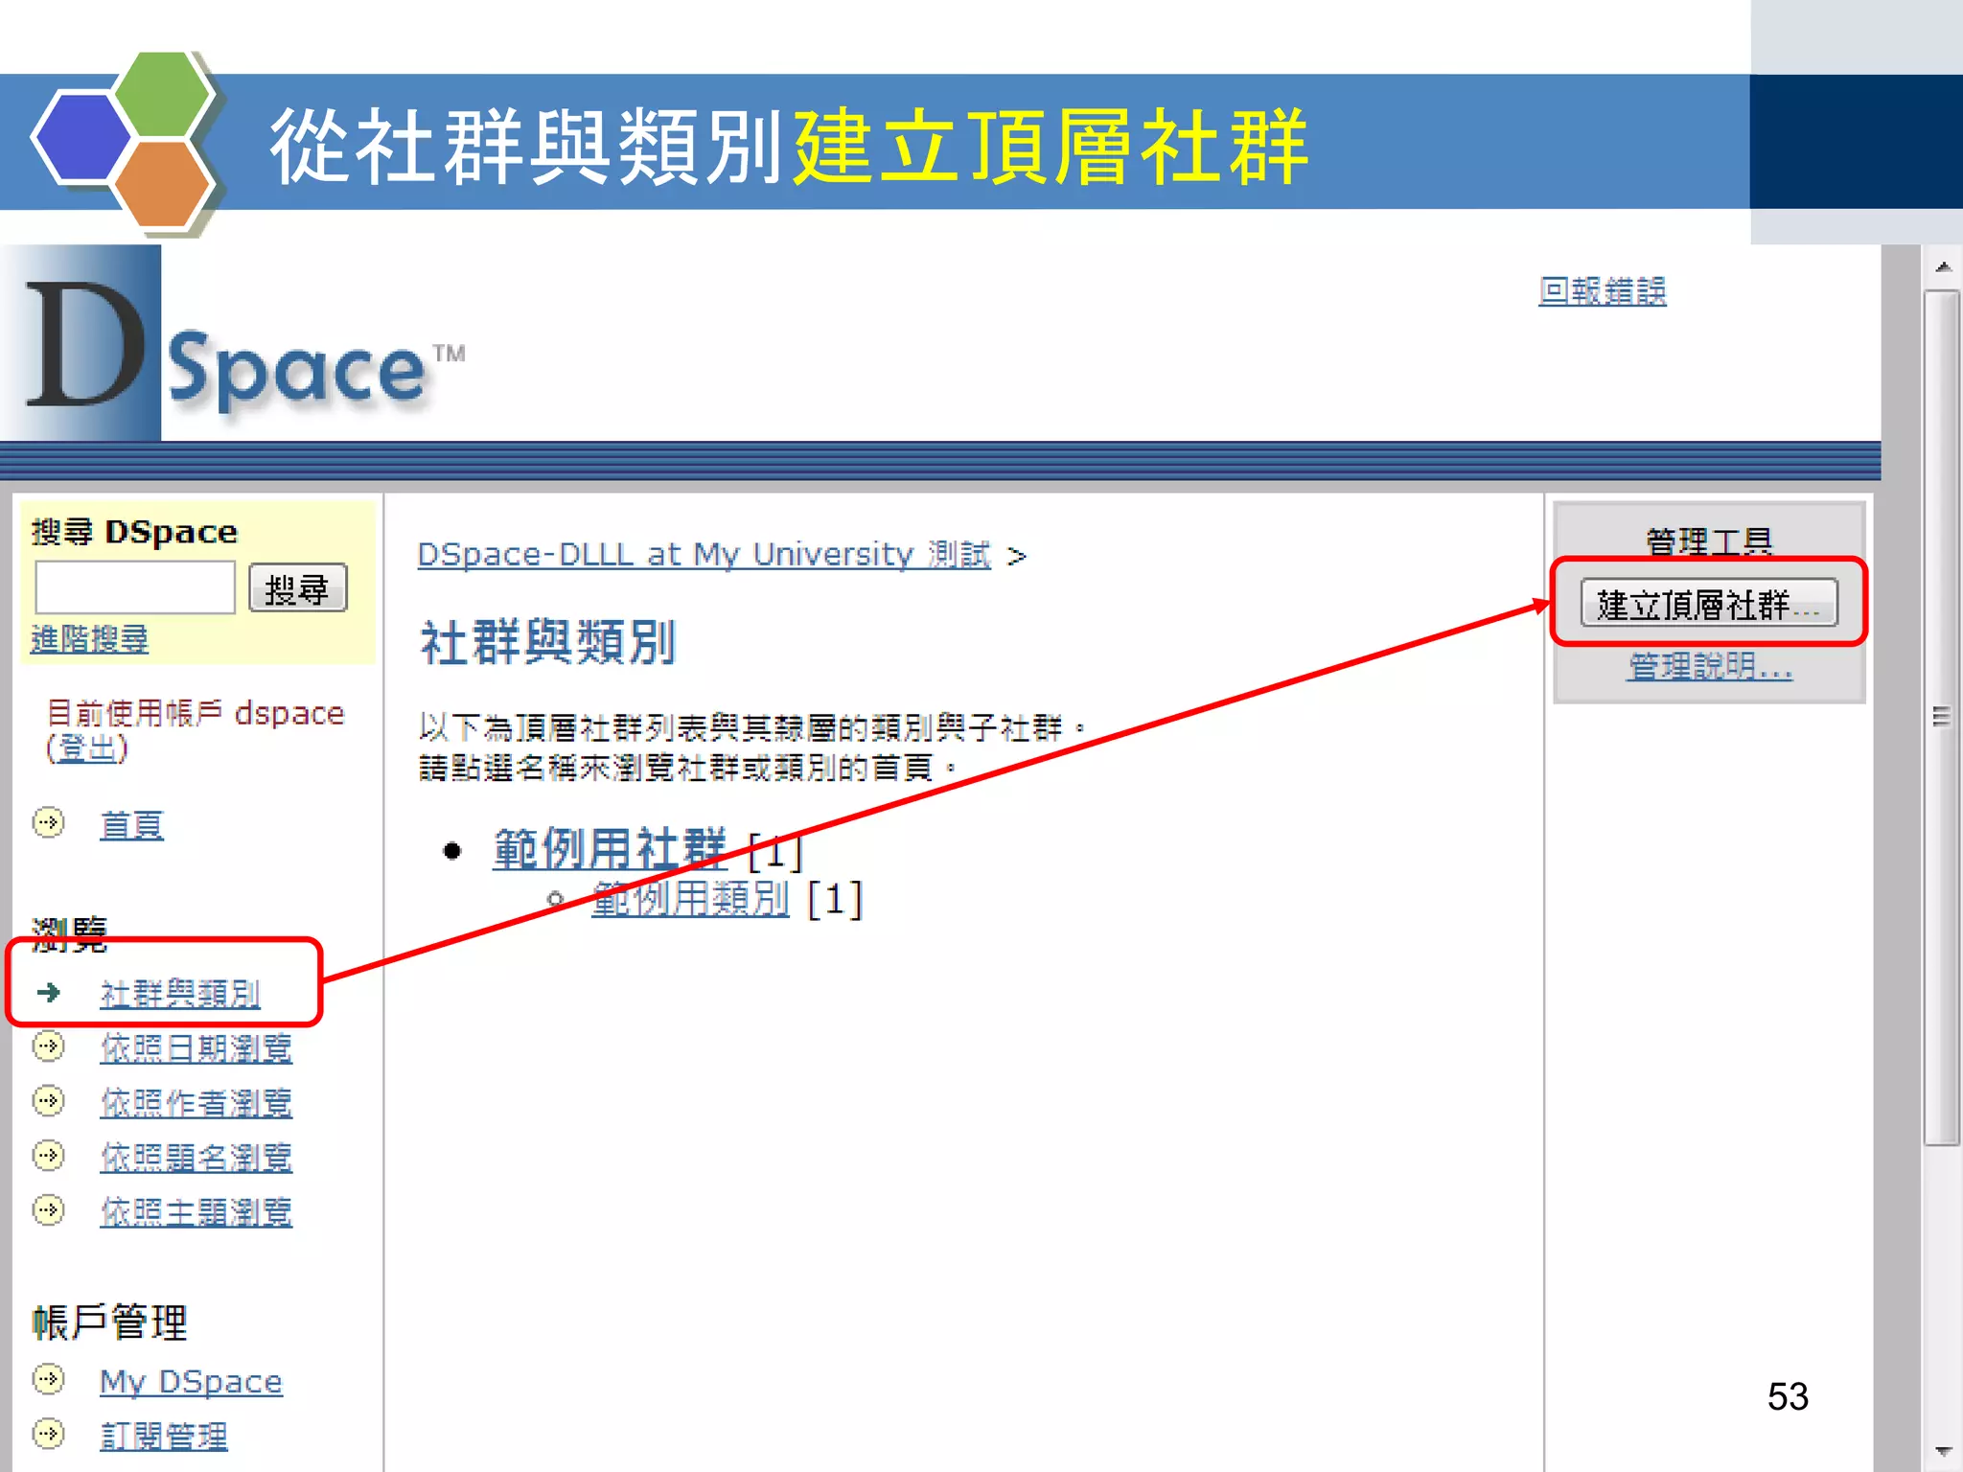
Task: Browse by author via 依照作者瀏覽
Action: [x=196, y=1103]
